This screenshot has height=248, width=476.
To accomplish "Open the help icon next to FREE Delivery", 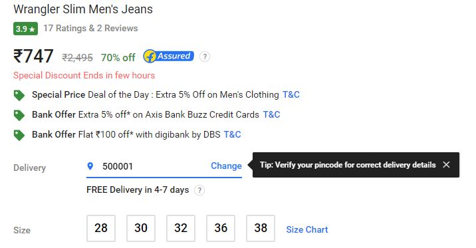I will [199, 190].
